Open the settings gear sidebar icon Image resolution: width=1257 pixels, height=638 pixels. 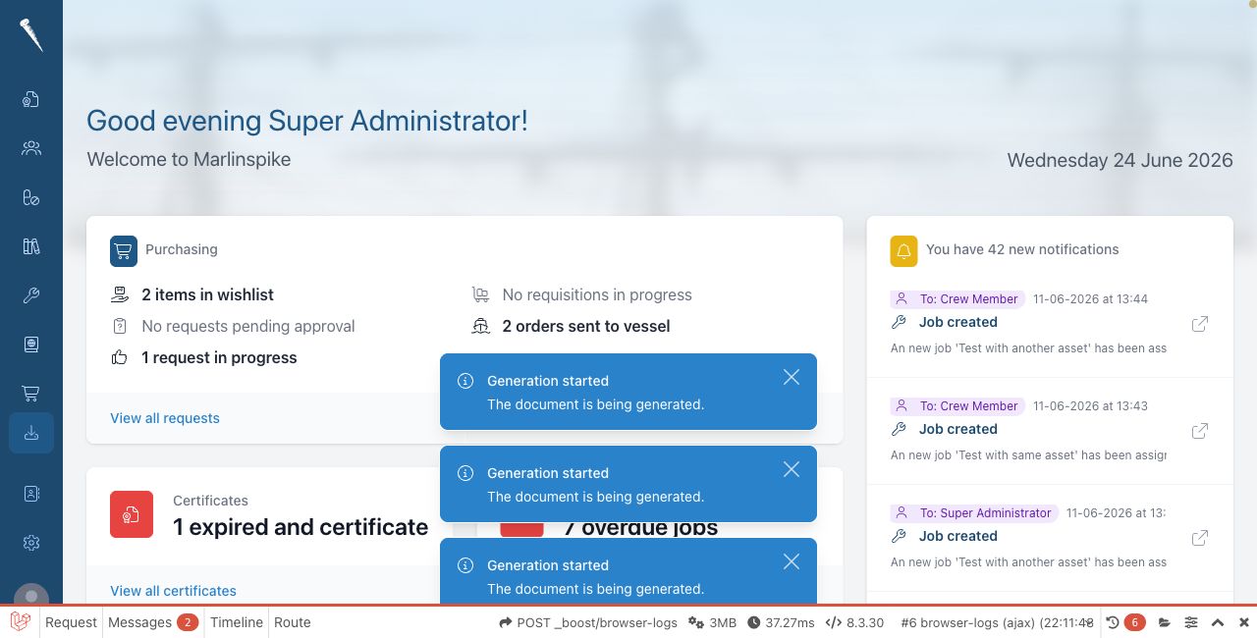coord(31,543)
